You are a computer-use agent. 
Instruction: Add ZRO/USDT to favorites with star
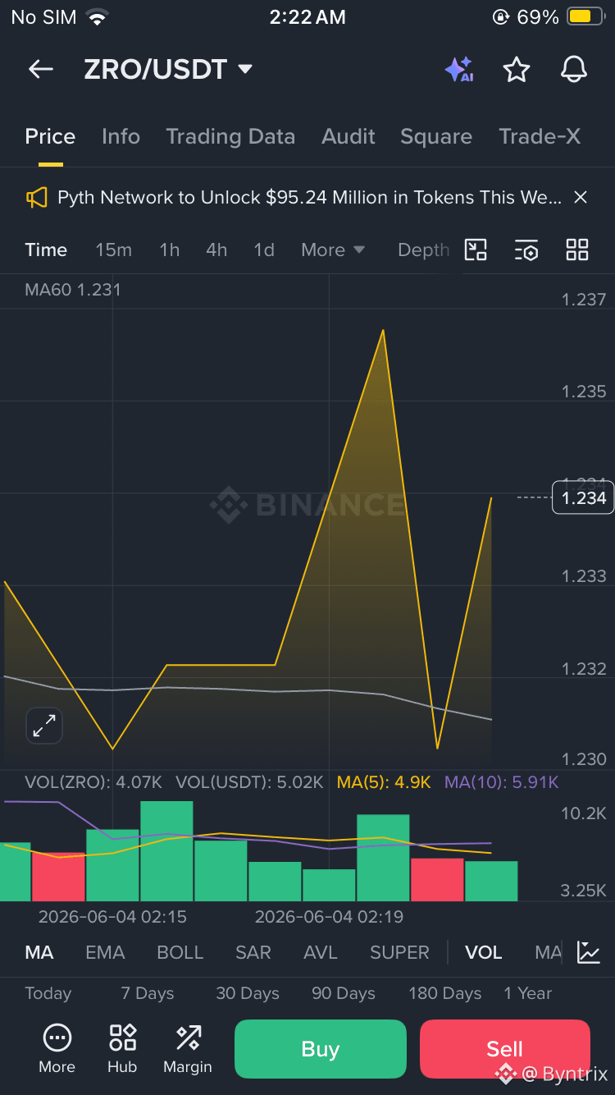(517, 70)
